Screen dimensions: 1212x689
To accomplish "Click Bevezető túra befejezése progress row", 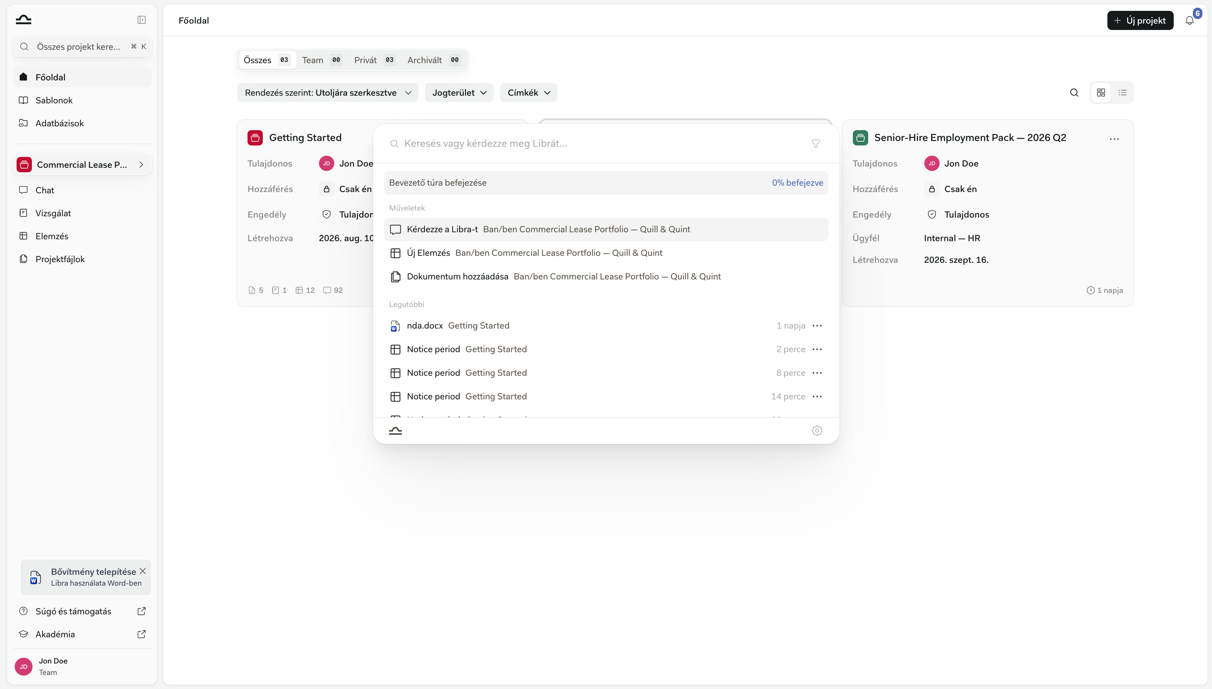I will pos(606,183).
